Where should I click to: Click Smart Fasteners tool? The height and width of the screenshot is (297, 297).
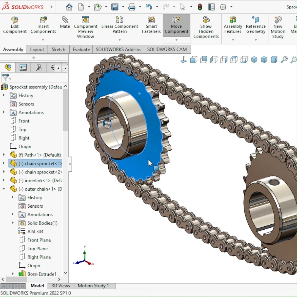point(151,25)
